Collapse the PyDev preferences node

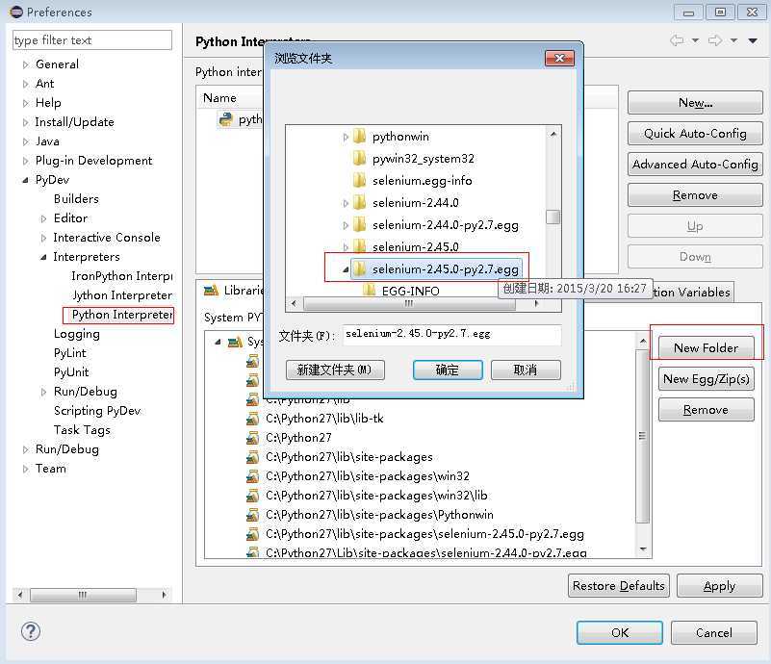(25, 180)
